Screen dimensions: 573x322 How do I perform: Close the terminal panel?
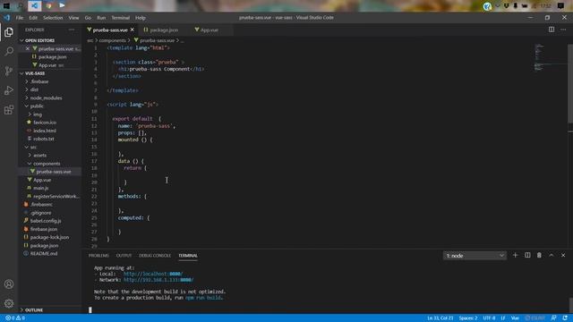[x=563, y=255]
